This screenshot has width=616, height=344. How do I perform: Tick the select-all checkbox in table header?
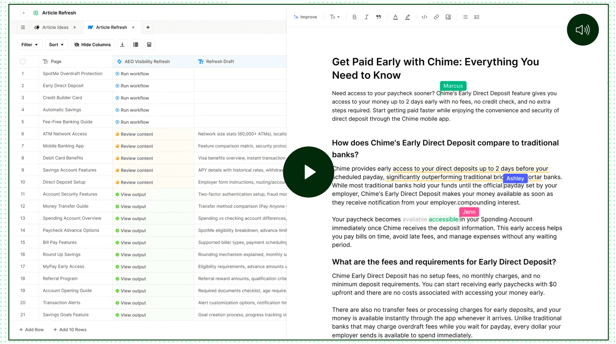click(x=23, y=61)
